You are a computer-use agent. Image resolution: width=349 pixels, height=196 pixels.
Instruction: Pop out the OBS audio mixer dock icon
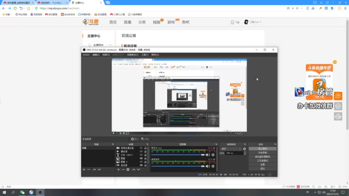(216, 144)
